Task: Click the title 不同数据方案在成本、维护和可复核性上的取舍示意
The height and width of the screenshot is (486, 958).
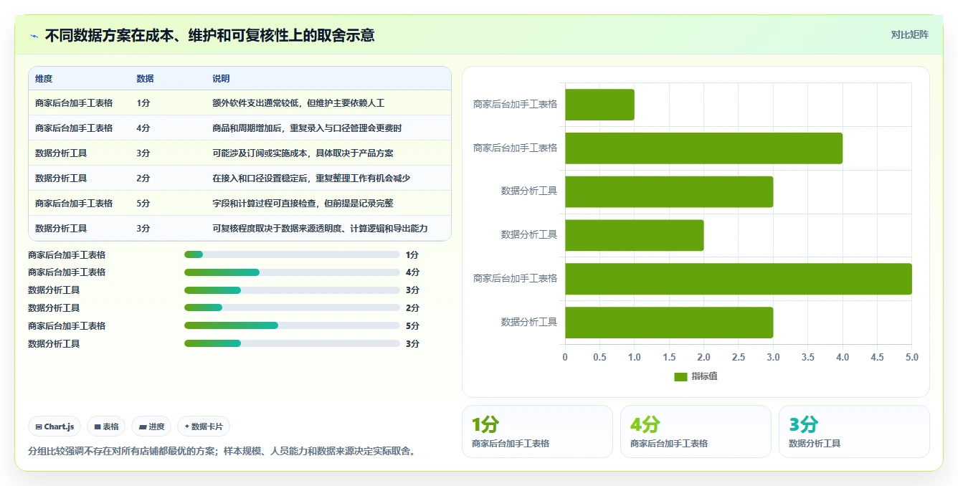Action: click(x=209, y=35)
